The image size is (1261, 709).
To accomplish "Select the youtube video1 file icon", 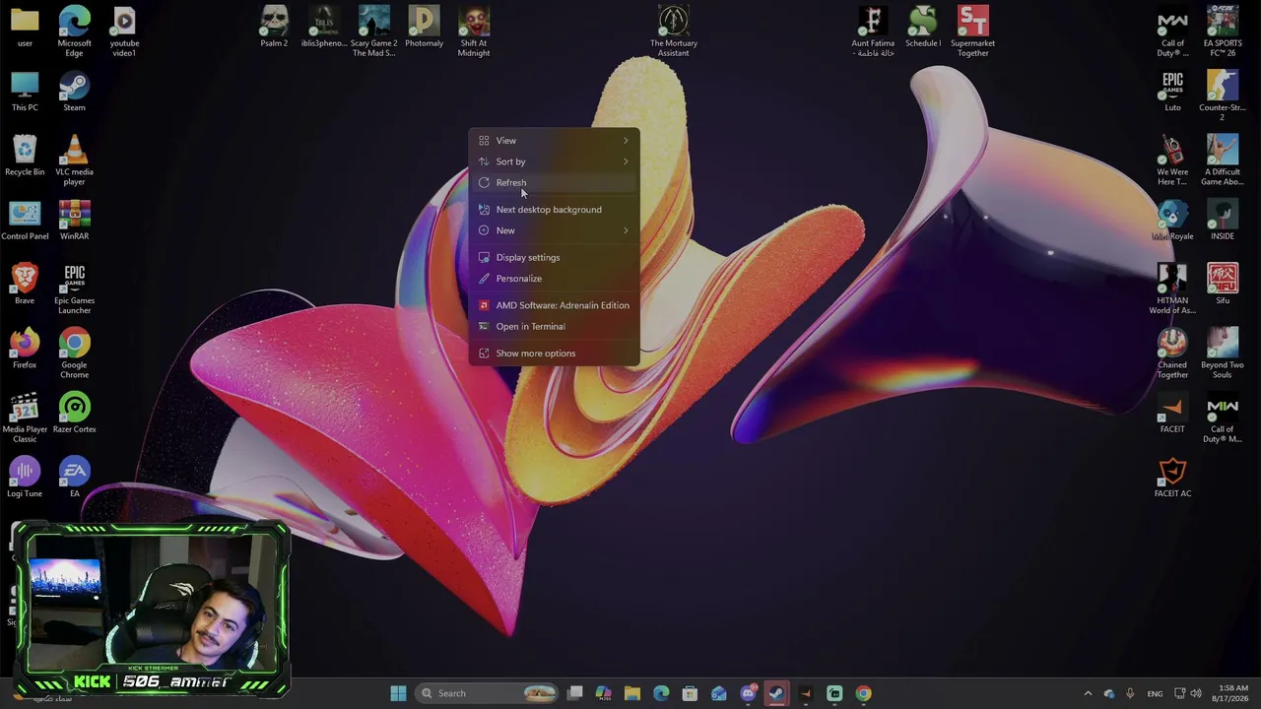I will 124,32.
